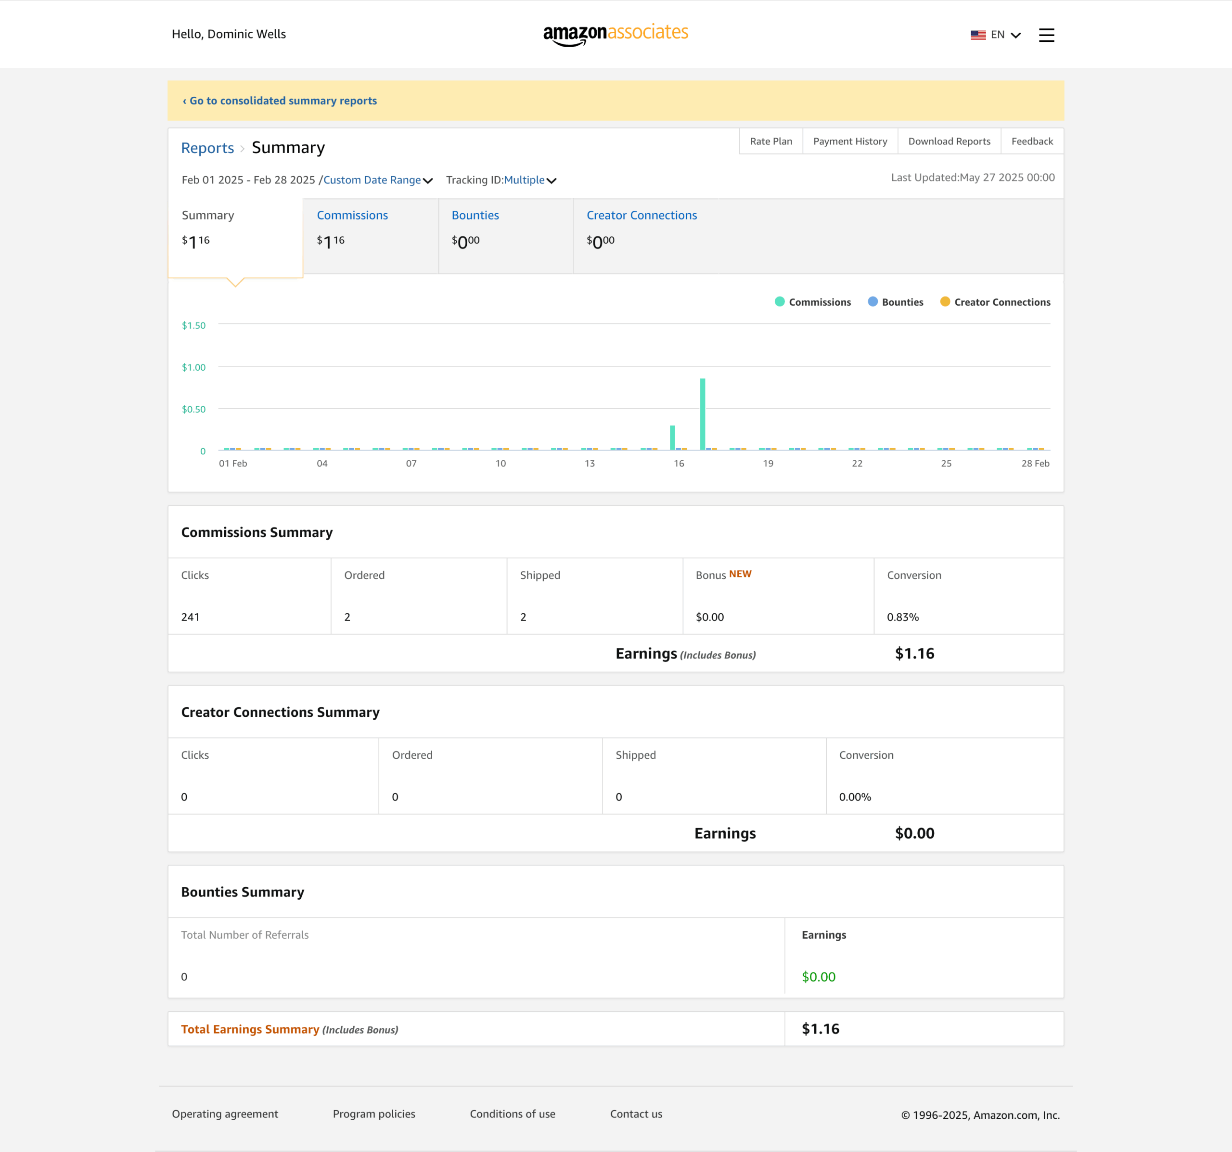Click the Bonus value $0.00
This screenshot has height=1152, width=1232.
[709, 617]
